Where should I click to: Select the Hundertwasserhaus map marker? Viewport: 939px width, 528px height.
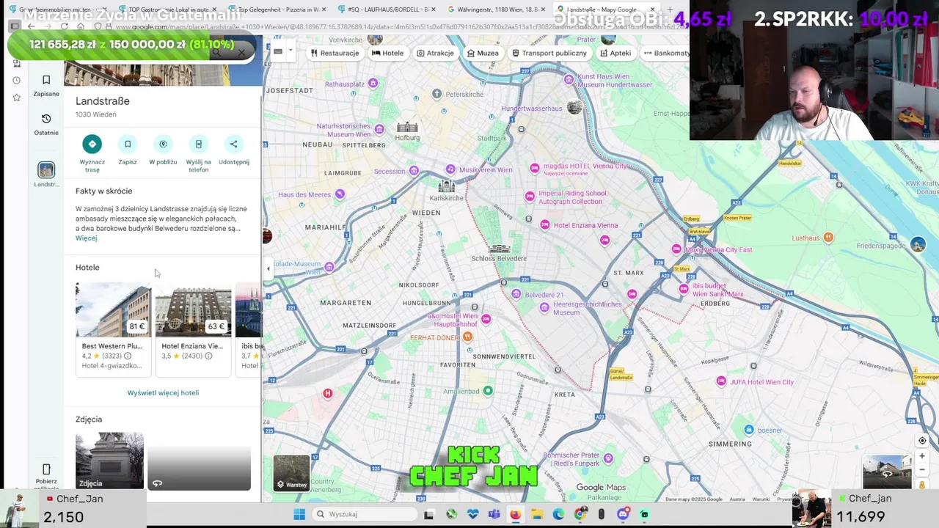tap(574, 108)
